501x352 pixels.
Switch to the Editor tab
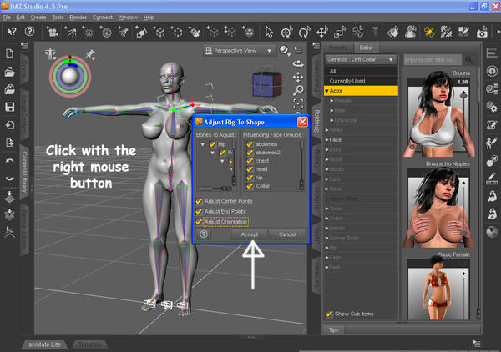pyautogui.click(x=367, y=48)
